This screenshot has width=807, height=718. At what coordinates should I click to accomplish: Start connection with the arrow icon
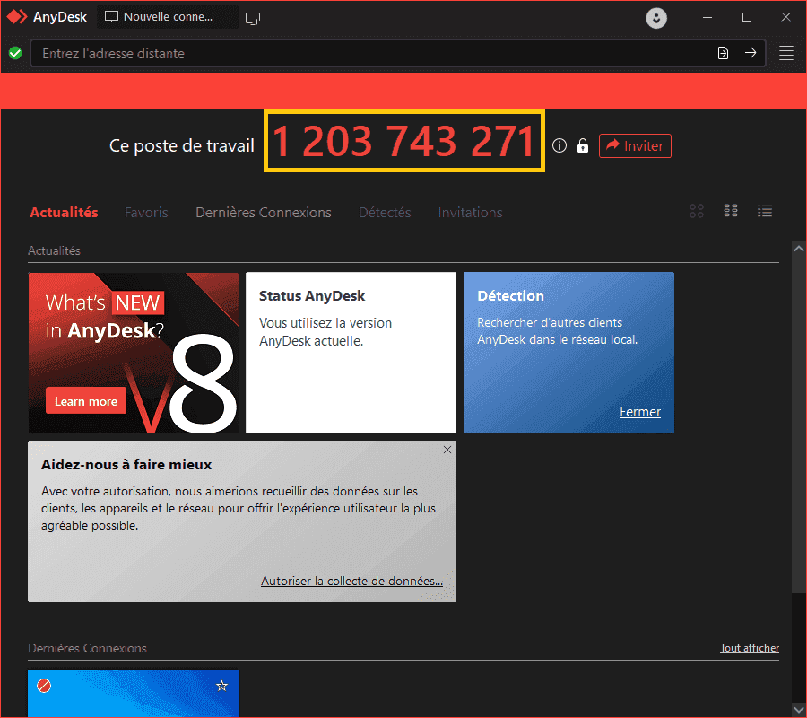pos(751,53)
